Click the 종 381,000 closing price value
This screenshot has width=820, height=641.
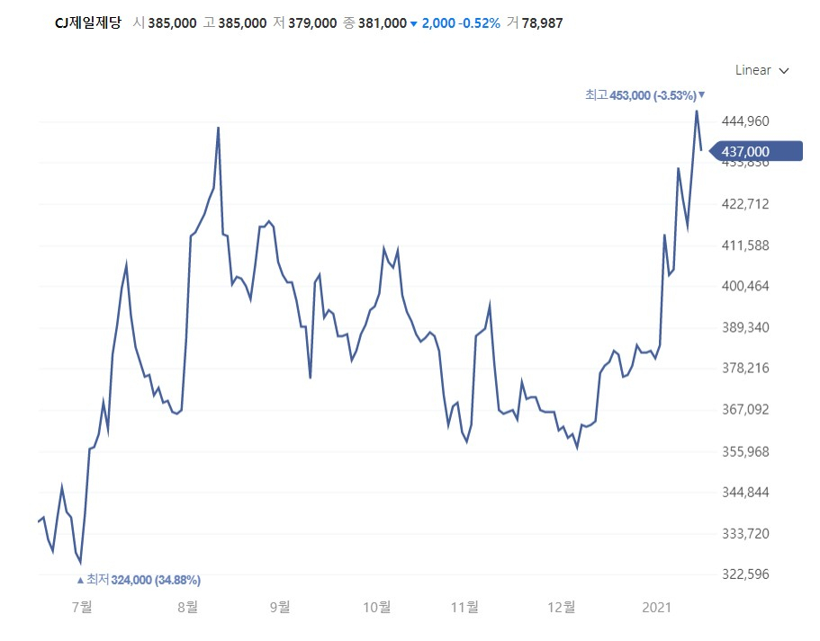[375, 23]
